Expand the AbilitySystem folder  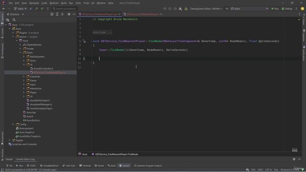[24, 56]
